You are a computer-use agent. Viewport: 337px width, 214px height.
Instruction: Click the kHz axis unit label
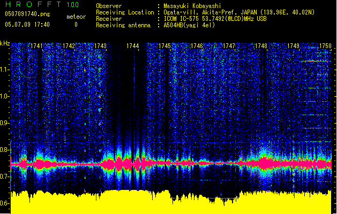tap(5, 43)
